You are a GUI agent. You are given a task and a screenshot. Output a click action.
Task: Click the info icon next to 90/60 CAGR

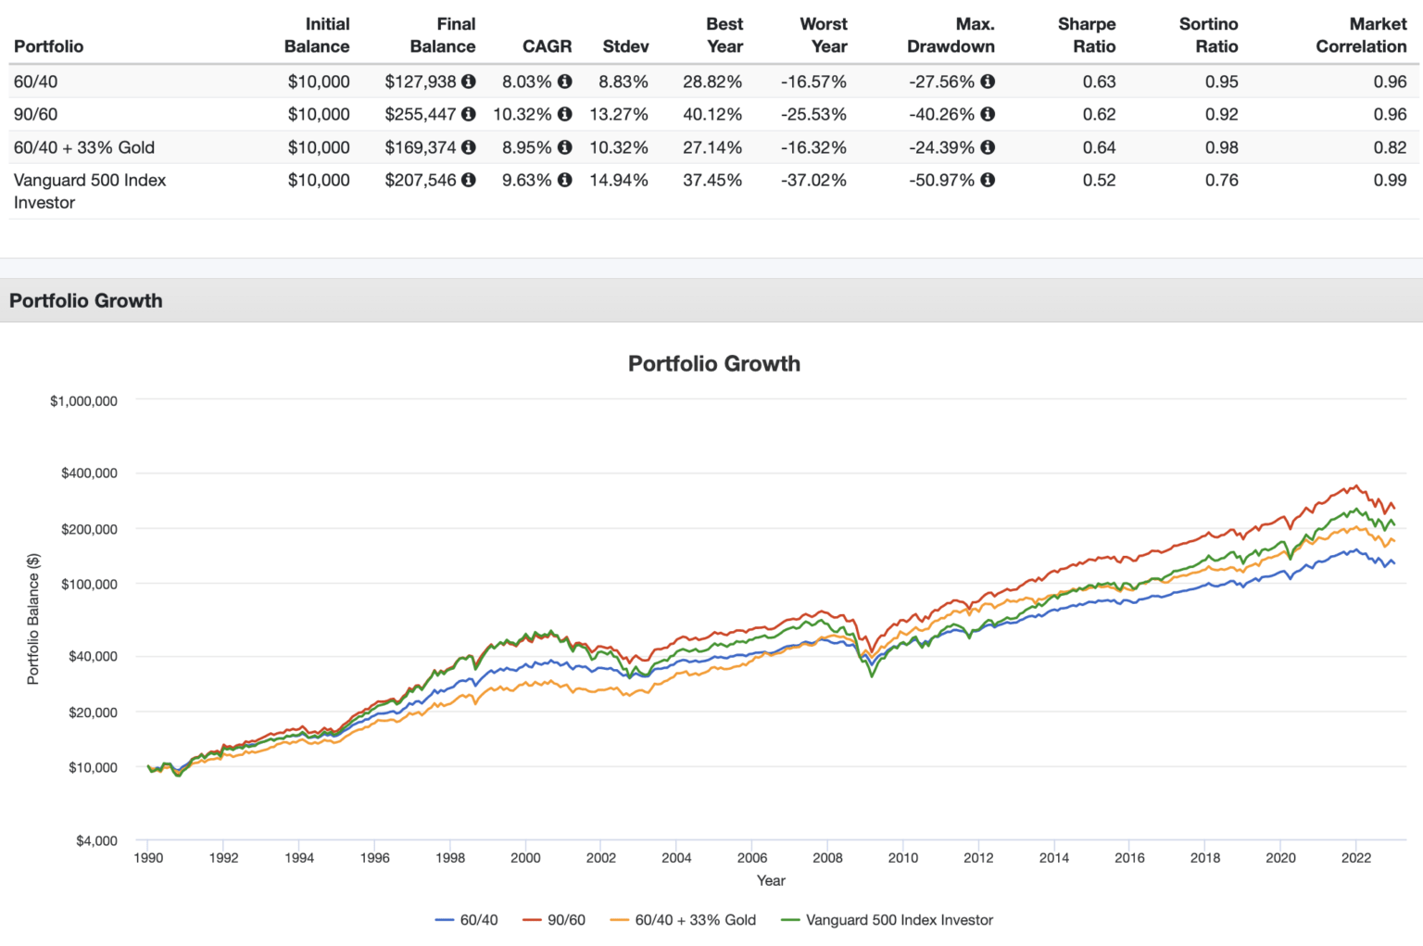pyautogui.click(x=565, y=114)
